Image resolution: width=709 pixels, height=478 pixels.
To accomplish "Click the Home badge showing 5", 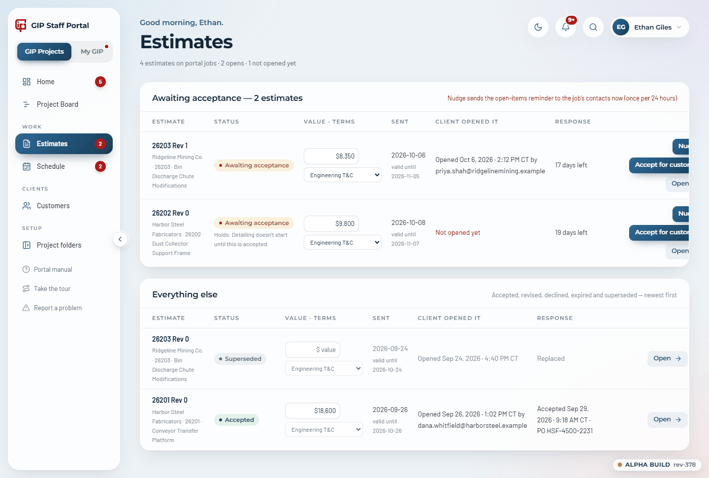I will [x=100, y=82].
